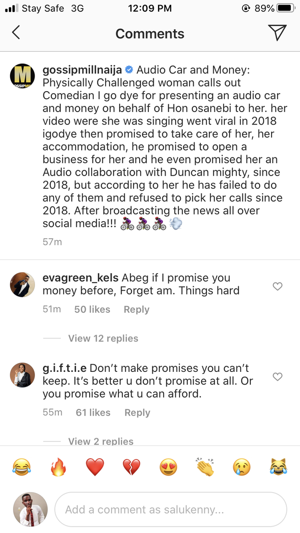Insert the crying face emoji

tap(242, 467)
